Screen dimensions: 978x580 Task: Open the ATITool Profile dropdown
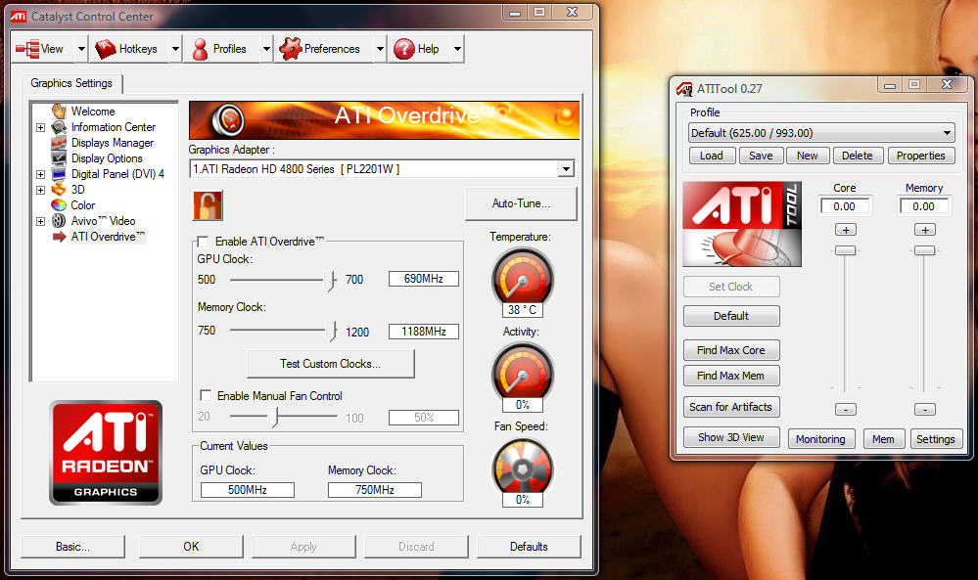tap(947, 133)
